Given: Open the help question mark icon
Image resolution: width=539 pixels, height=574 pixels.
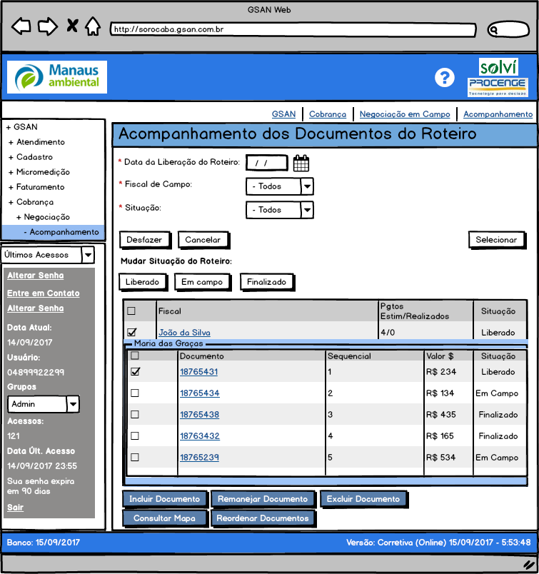Looking at the screenshot, I should point(445,77).
